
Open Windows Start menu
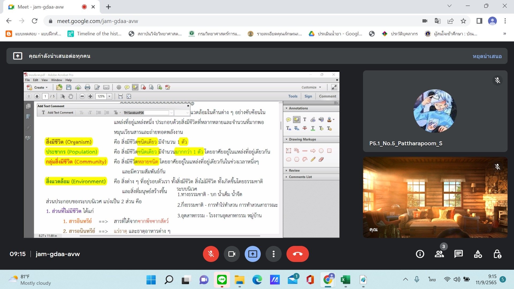point(151,280)
